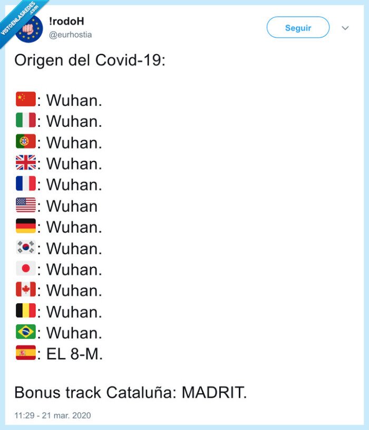Click the Brazil flag emoji
This screenshot has height=430, width=369.
click(x=27, y=333)
